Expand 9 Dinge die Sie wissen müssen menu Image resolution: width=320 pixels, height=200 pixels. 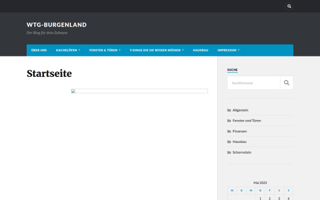(157, 50)
